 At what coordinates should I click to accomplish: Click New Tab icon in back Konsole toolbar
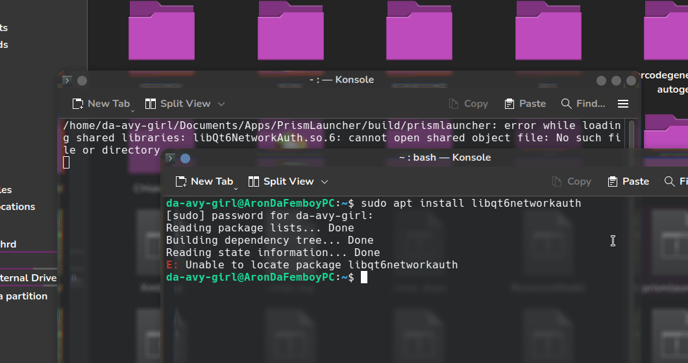tap(78, 104)
